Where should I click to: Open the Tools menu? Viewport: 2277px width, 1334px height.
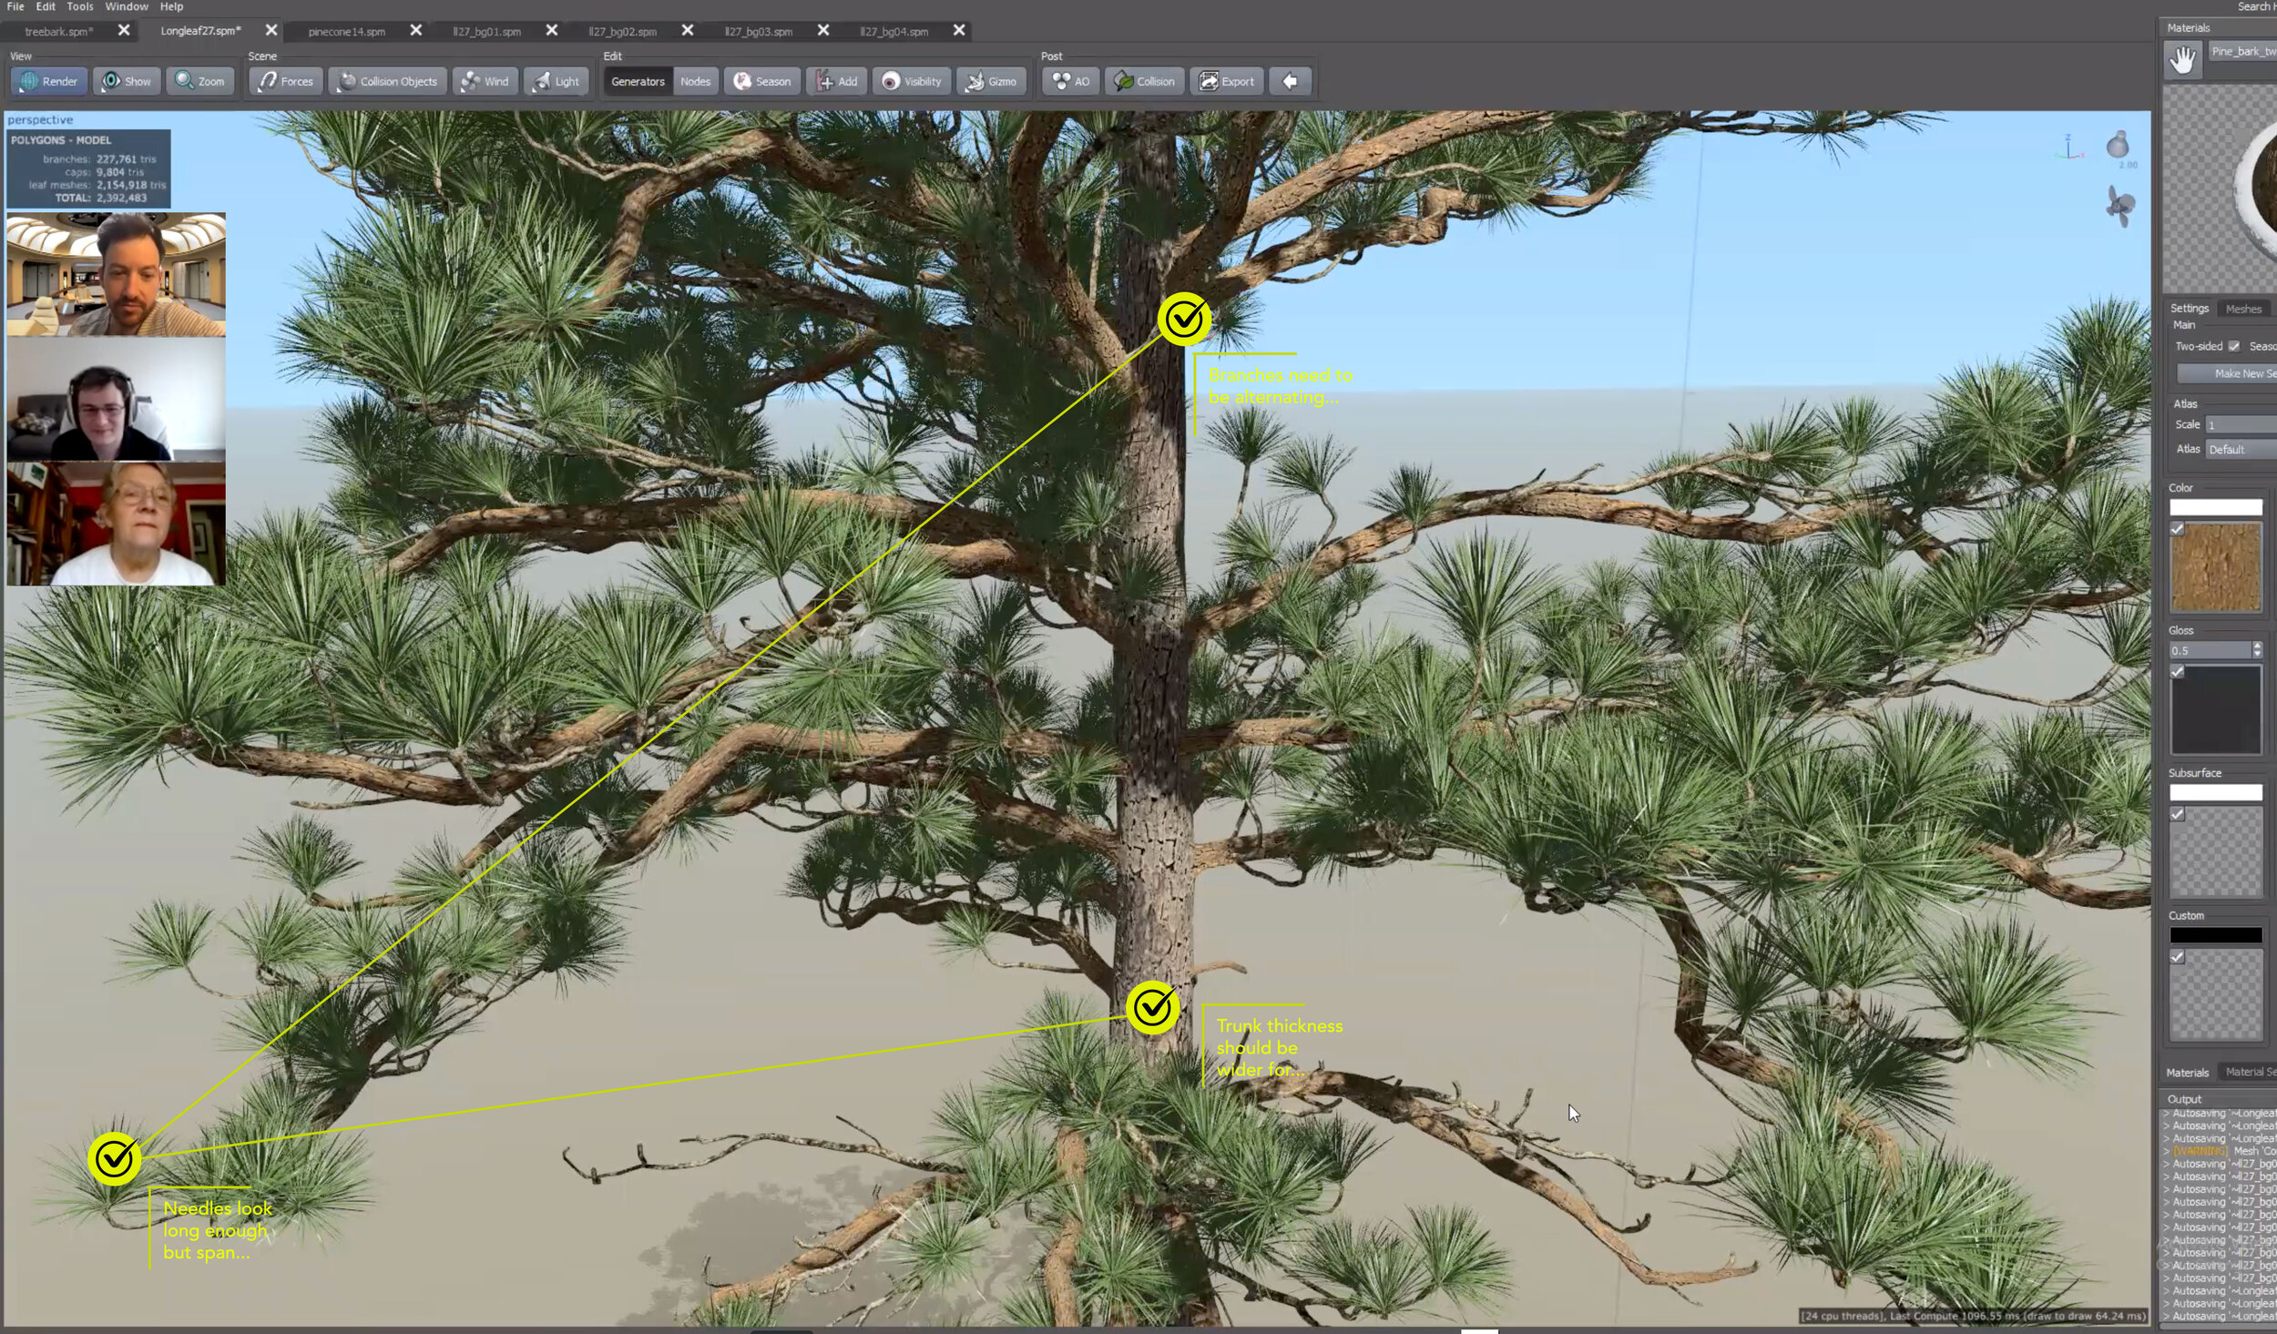(79, 6)
